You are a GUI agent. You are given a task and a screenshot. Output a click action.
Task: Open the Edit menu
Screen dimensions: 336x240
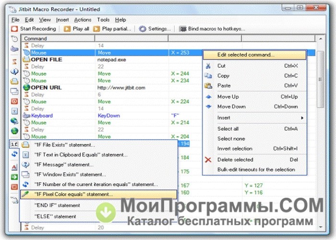[x=29, y=20]
